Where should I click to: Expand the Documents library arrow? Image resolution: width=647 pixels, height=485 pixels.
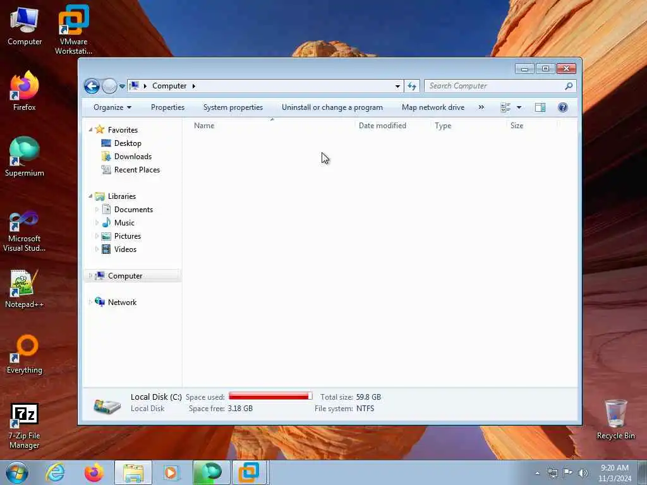coord(97,210)
